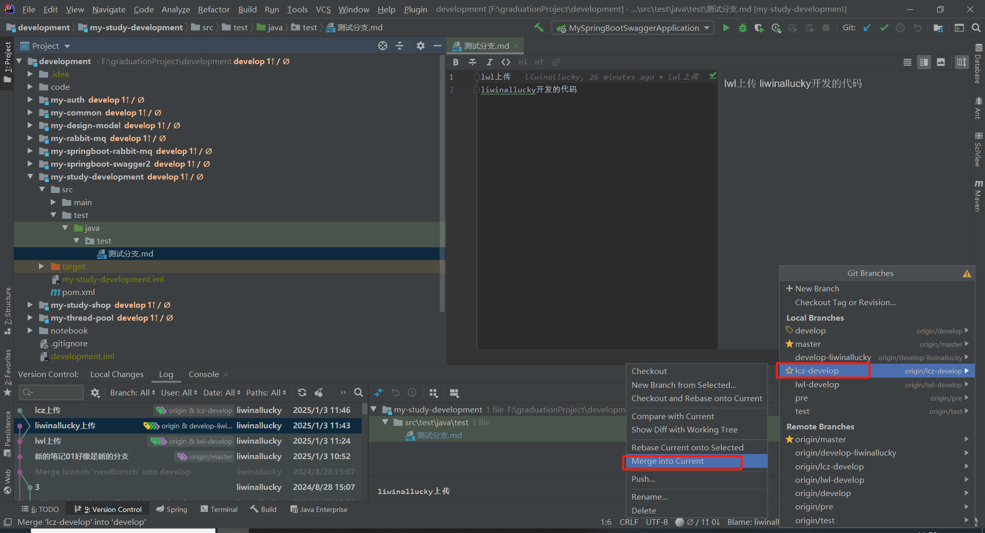985x533 pixels.
Task: Switch to editor-only markdown view
Action: [x=907, y=62]
